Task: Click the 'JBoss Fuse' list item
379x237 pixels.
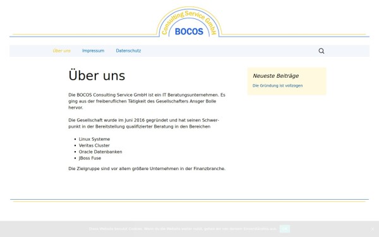Action: pos(90,158)
